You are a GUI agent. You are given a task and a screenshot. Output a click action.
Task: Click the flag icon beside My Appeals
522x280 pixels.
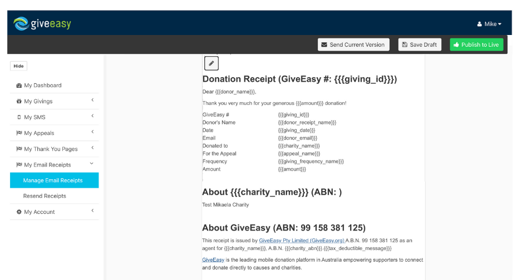(19, 133)
